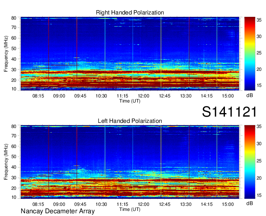Click '12:45' tick on upper time axis
The height and width of the screenshot is (216, 266).
[x=165, y=96]
